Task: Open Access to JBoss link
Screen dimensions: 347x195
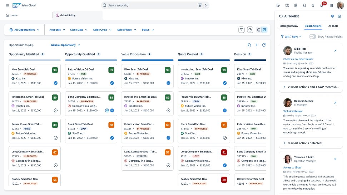Action: pos(292,167)
